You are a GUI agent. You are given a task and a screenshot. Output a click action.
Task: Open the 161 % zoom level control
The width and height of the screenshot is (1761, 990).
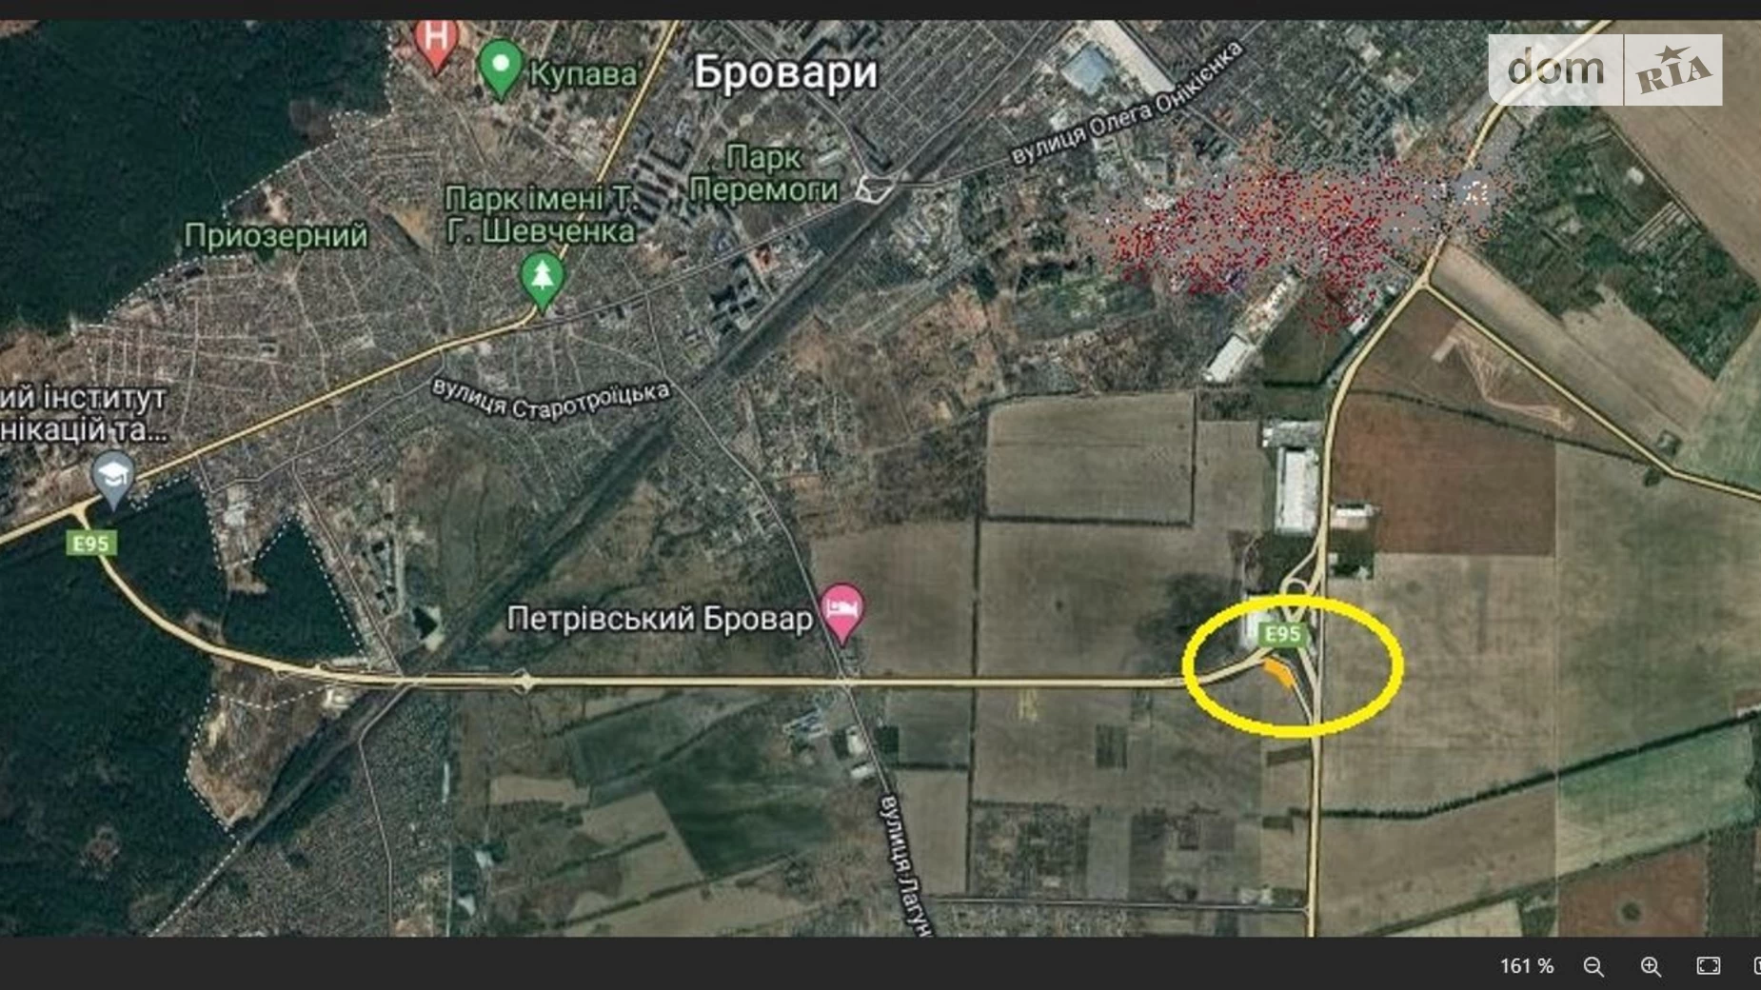coord(1527,966)
